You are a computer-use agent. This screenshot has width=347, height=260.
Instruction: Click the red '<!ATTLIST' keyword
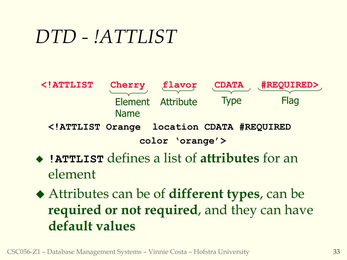[x=67, y=85]
